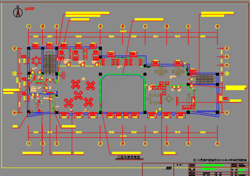250x176 pixels.
Task: Select bottom-row axis bubble 4
Action: coord(145,144)
